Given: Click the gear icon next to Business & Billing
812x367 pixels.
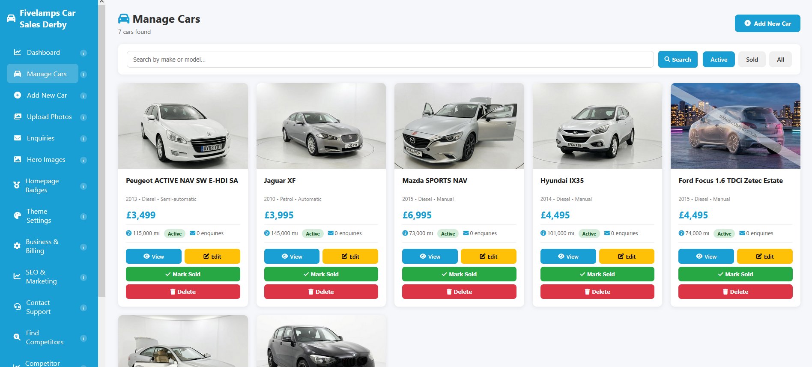Looking at the screenshot, I should 17,246.
